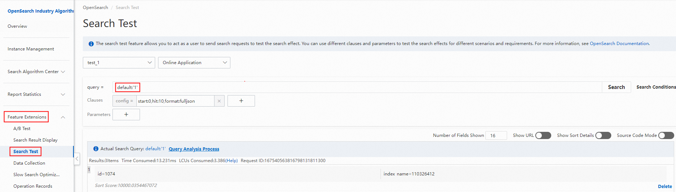Click the Request ID text
Viewport: 676px width, 192px height.
click(283, 161)
